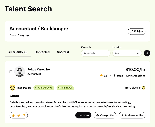The image size is (155, 127).
Task: Switch to the Contacted tab
Action: (42, 52)
